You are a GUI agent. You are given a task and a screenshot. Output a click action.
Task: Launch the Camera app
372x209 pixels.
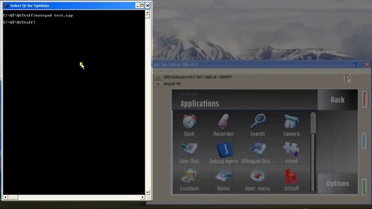click(x=292, y=125)
